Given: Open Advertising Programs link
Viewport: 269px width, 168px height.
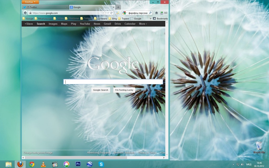Looking at the screenshot, I should click(99, 153).
